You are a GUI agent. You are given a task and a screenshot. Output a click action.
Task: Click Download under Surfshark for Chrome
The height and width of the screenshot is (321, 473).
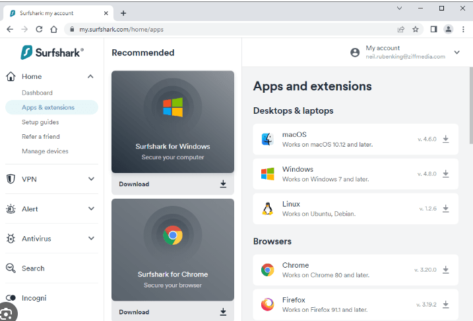point(173,312)
